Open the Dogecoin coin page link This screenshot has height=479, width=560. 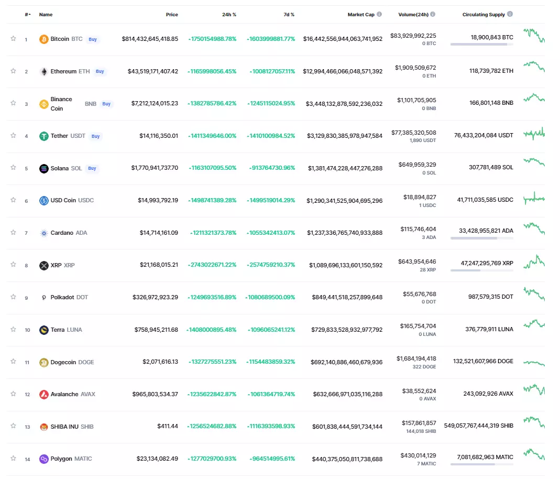(x=72, y=362)
